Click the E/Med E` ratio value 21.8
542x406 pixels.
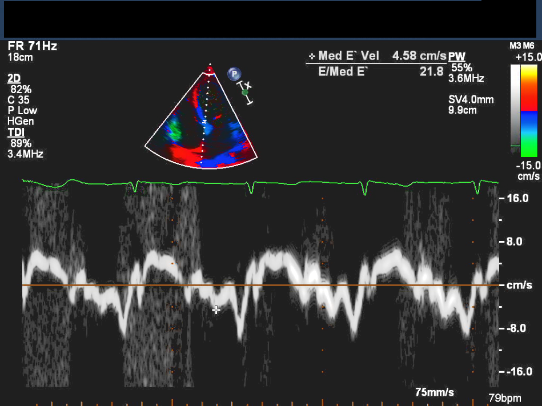[x=431, y=71]
